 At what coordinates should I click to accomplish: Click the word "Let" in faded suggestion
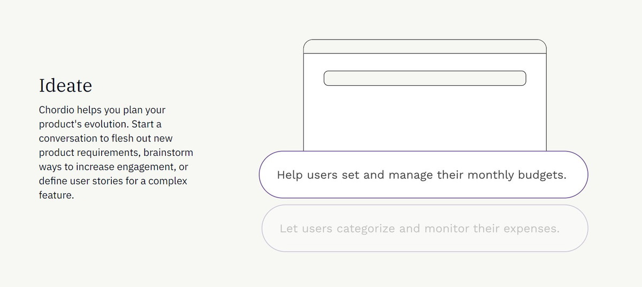click(x=289, y=229)
